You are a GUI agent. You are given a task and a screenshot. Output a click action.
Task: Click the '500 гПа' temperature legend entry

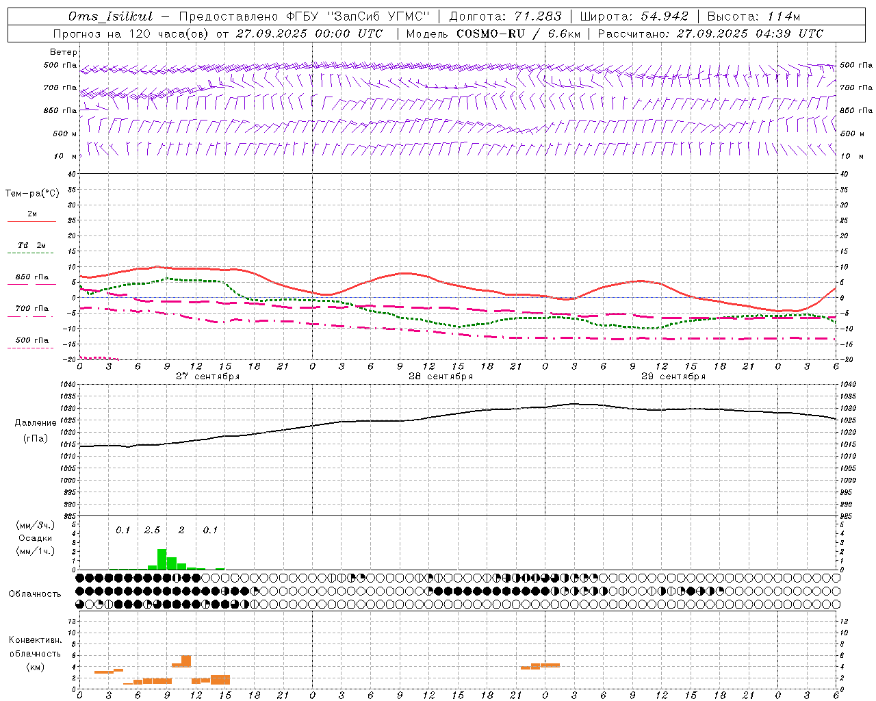coord(32,340)
